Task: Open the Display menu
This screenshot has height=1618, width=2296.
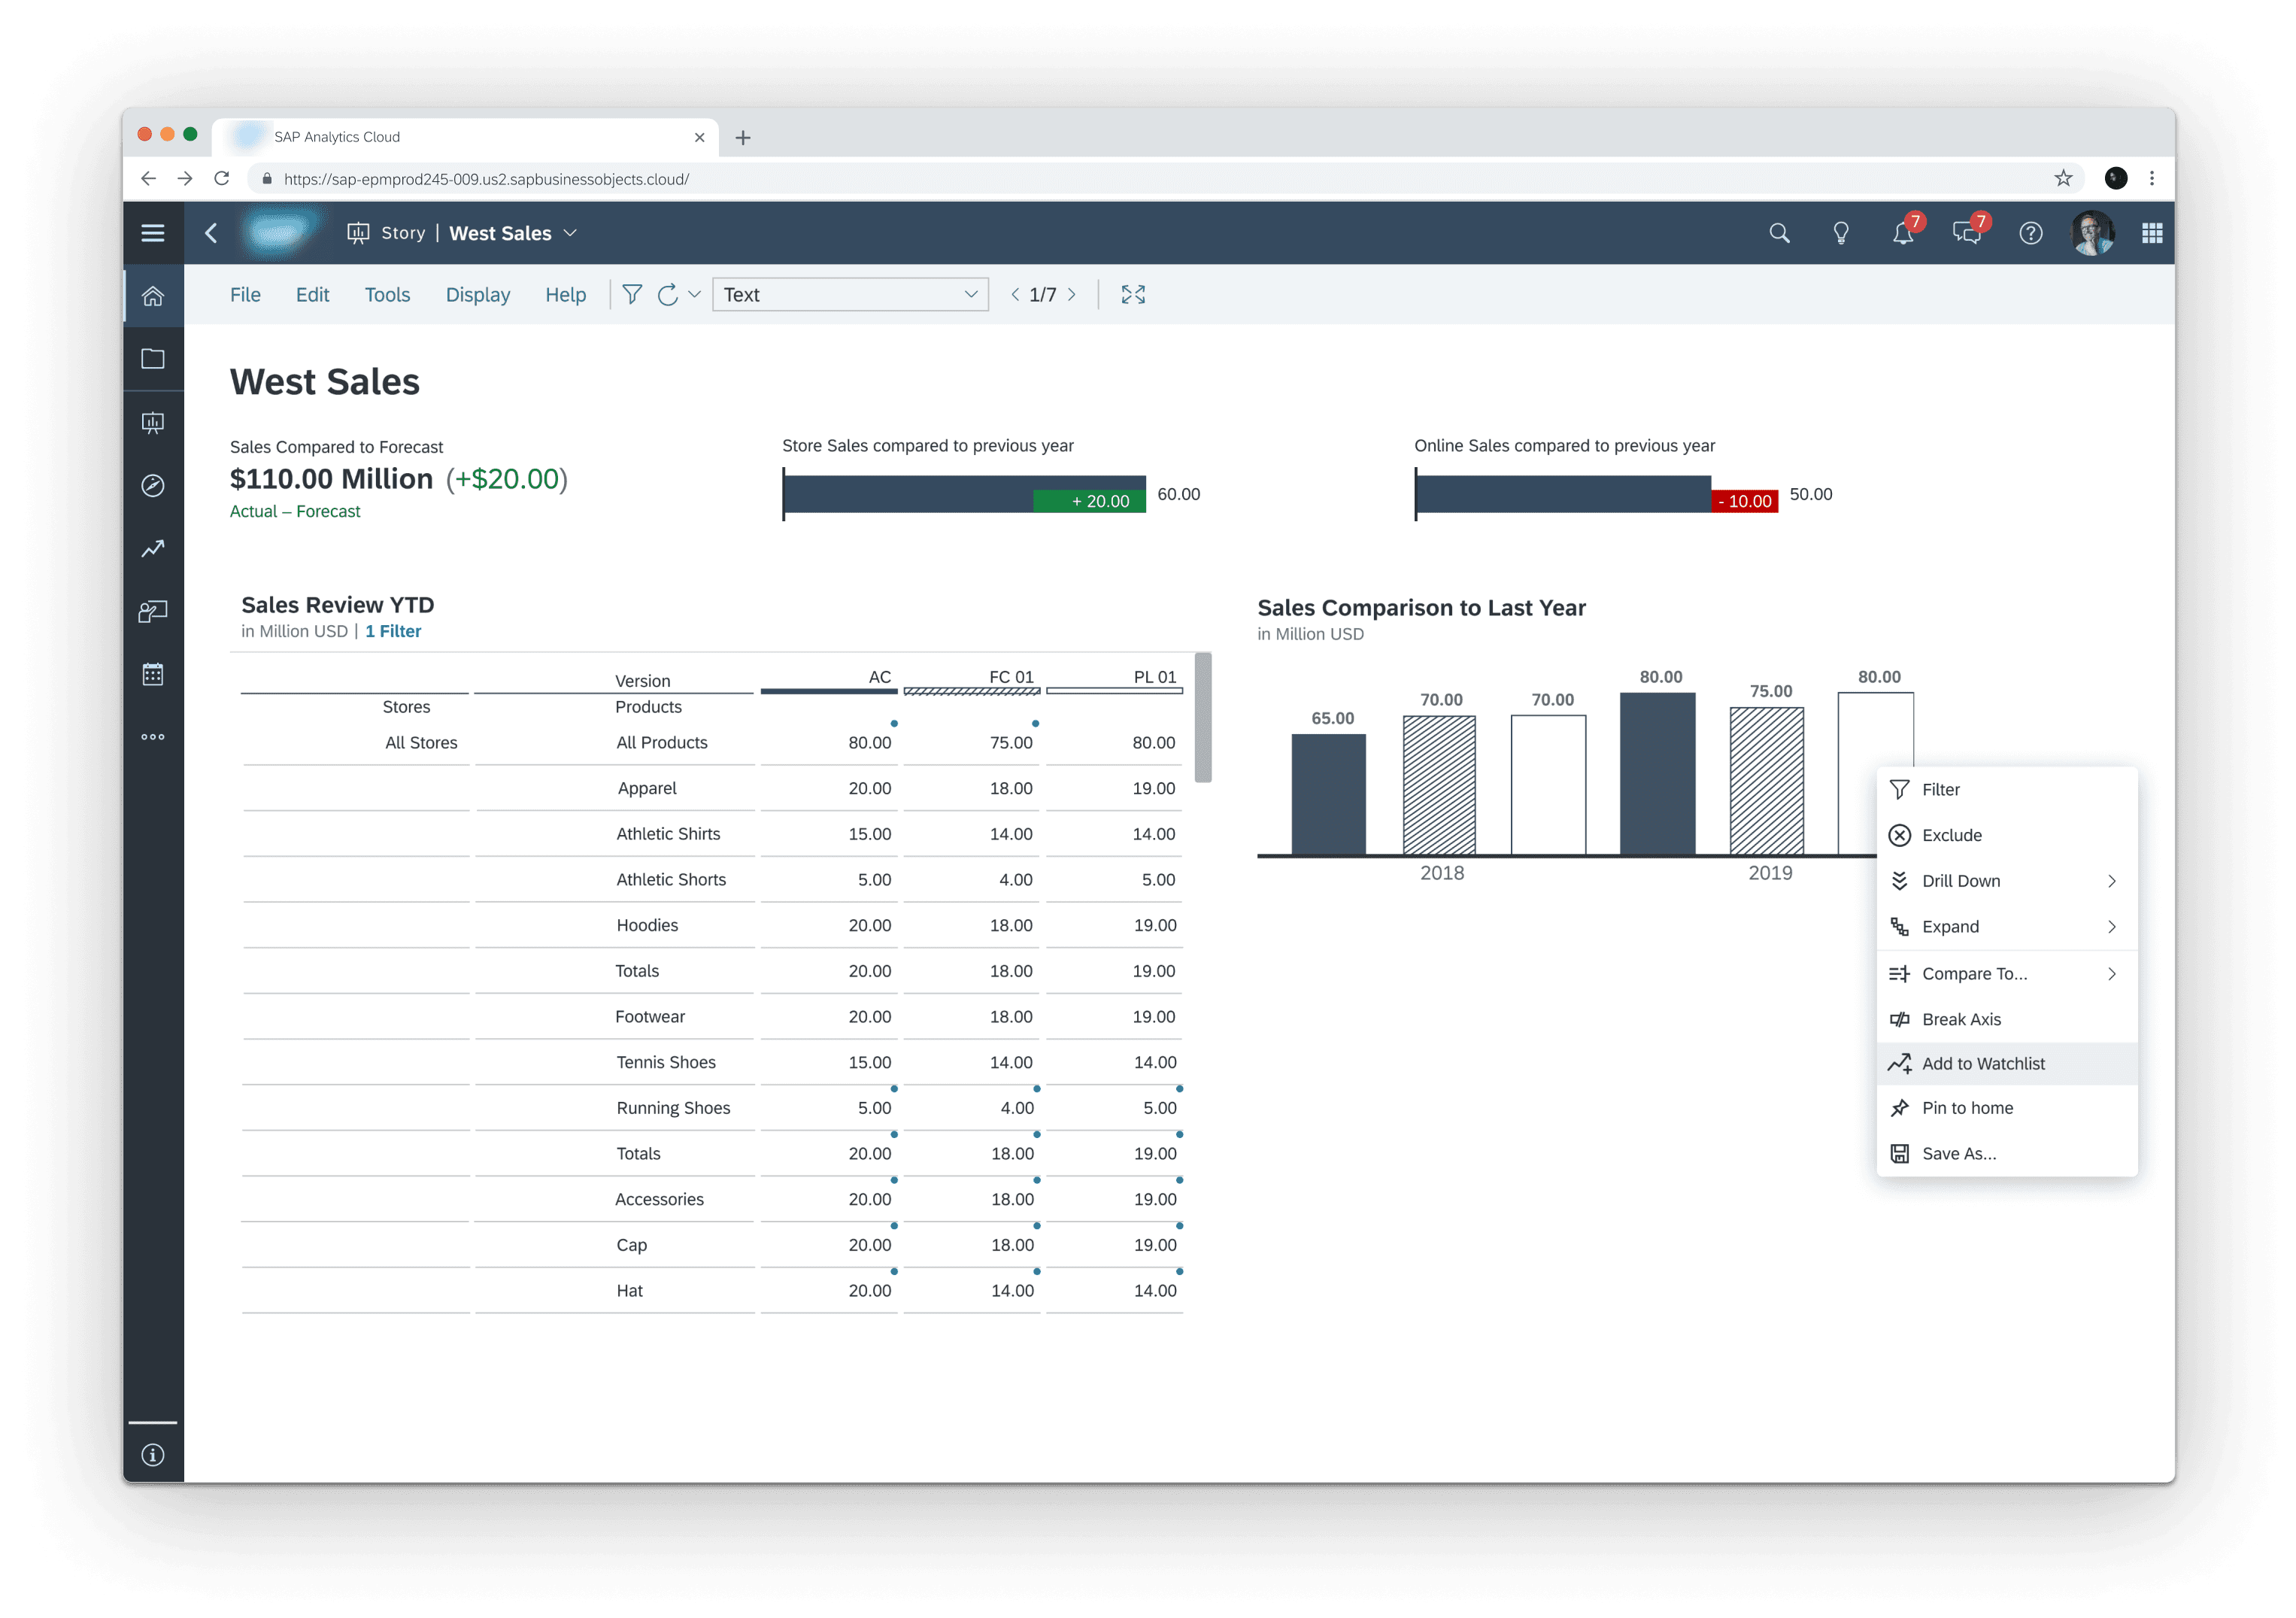Action: pyautogui.click(x=478, y=294)
